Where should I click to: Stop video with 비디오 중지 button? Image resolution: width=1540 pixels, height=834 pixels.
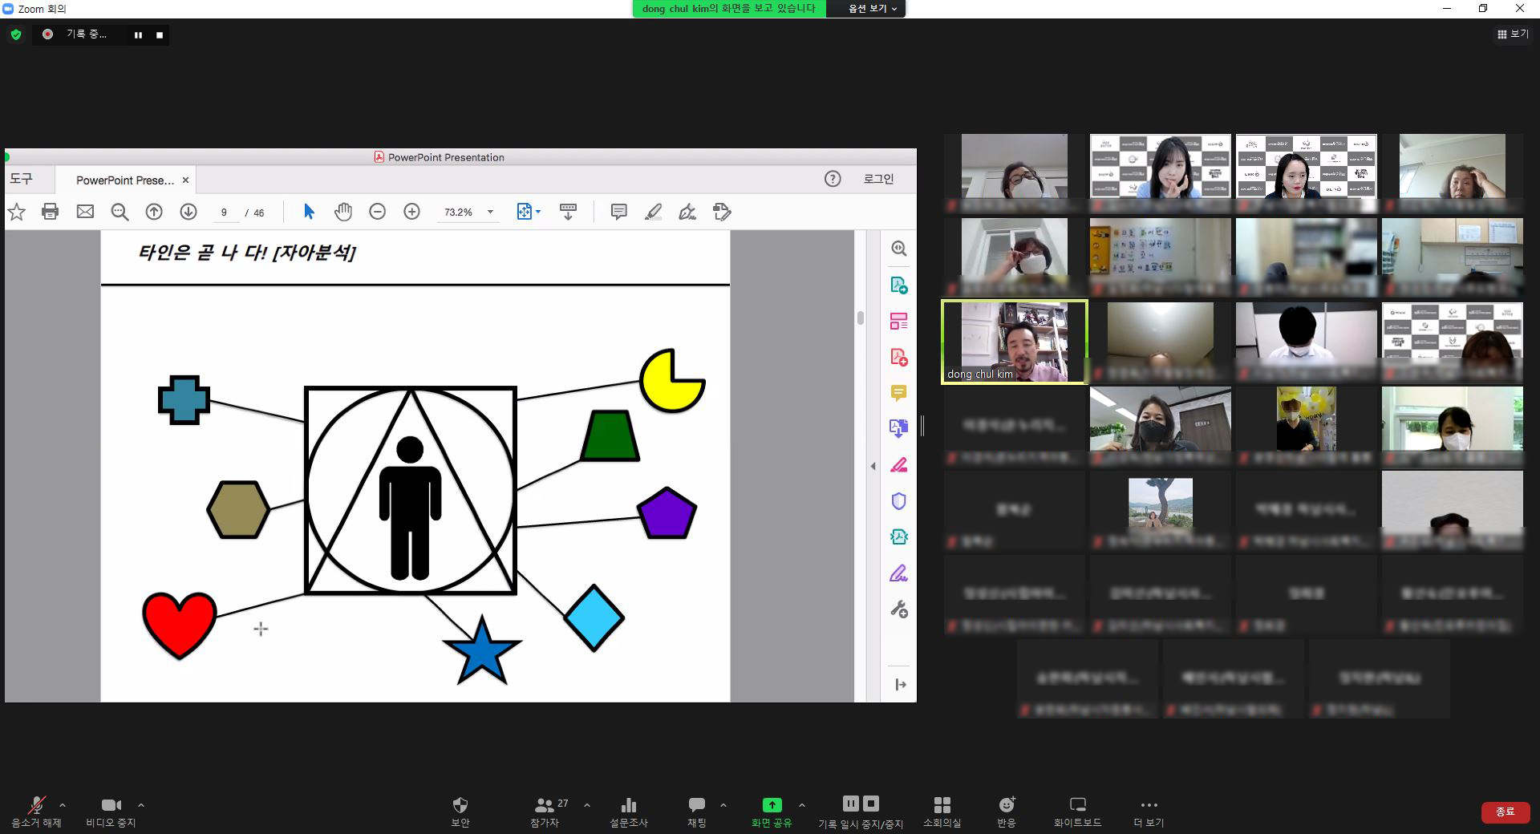[x=111, y=811]
